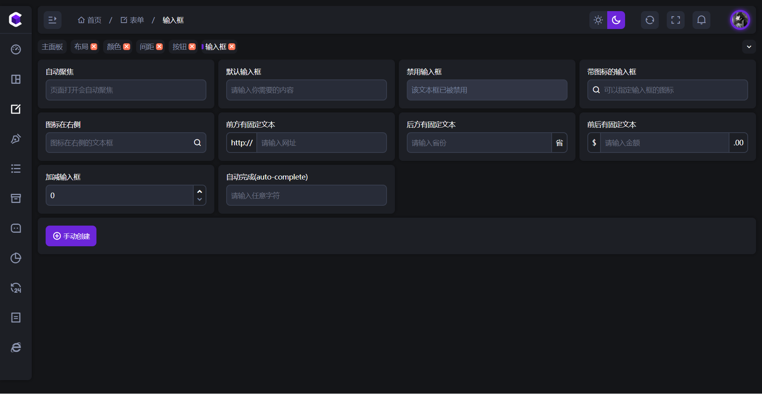Click search icon in 带图标的输入框

[x=596, y=90]
